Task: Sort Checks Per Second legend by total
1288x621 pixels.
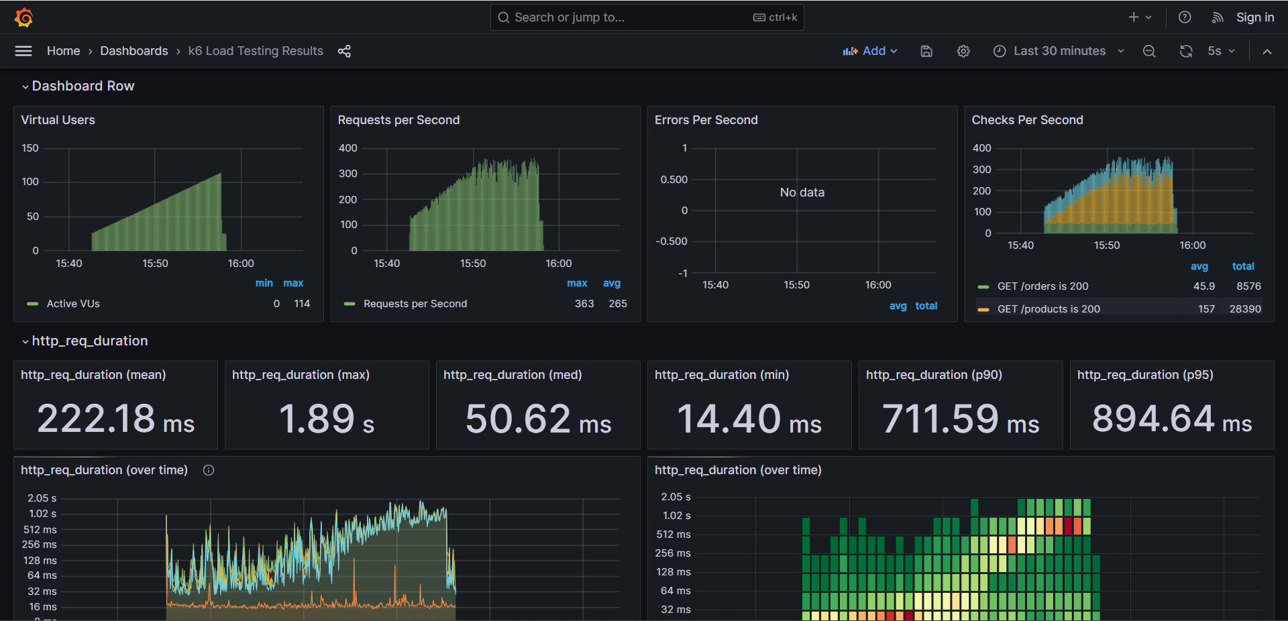Action: pyautogui.click(x=1243, y=266)
